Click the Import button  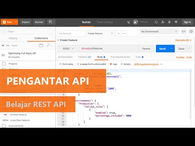tap(26, 22)
